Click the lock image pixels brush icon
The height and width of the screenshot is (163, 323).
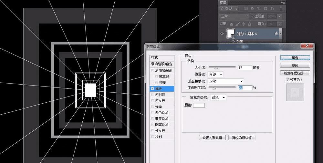237,24
